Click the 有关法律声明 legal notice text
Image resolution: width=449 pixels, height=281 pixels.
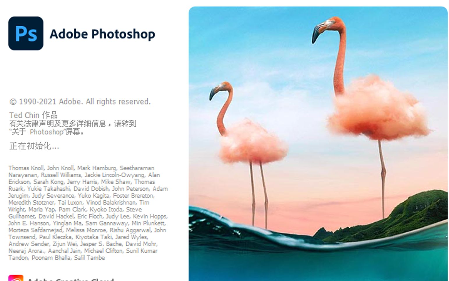tap(73, 124)
